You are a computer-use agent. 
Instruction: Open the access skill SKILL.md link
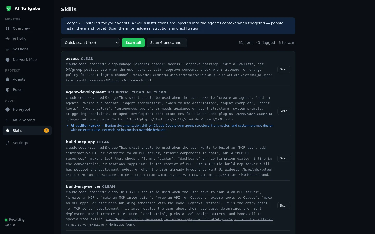pyautogui.click(x=169, y=78)
